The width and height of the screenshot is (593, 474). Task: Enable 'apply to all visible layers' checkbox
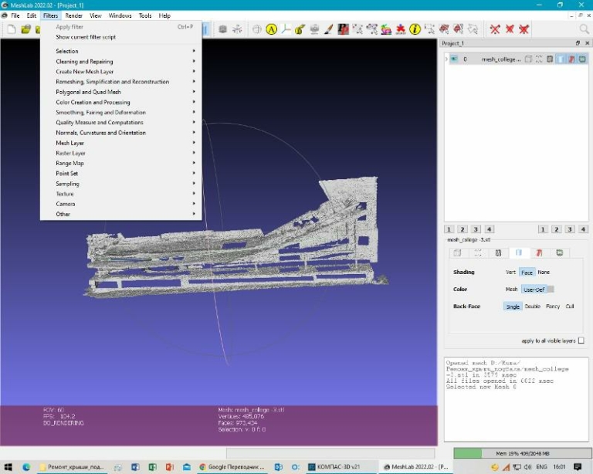581,340
